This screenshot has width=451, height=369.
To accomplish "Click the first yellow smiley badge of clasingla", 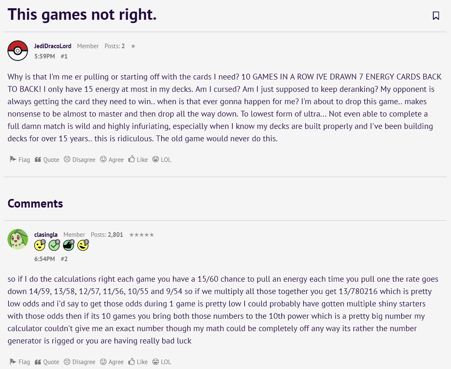I will click(40, 245).
